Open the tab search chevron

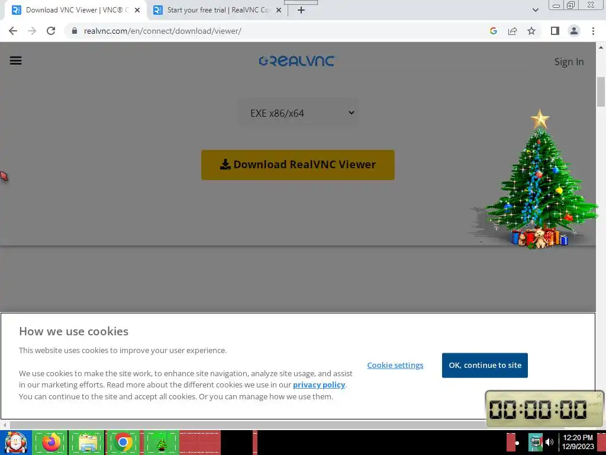(x=535, y=10)
